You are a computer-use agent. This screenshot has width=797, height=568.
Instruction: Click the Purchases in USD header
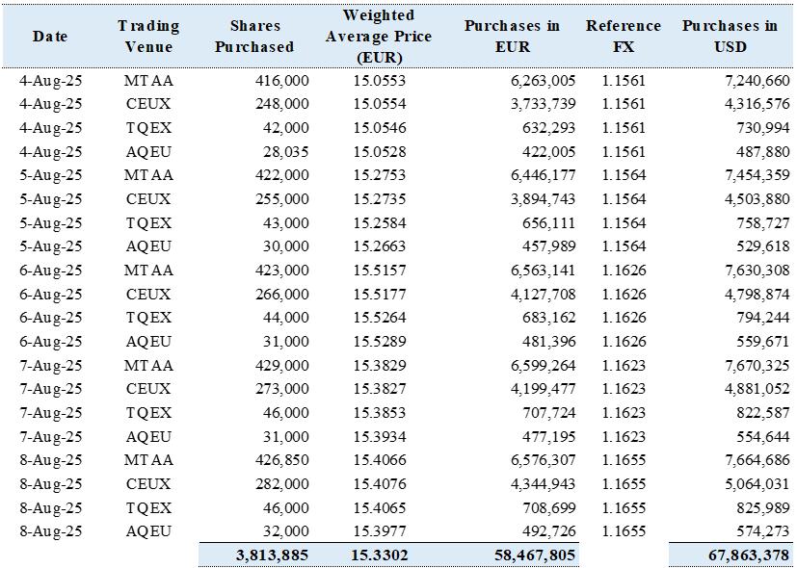coord(730,37)
